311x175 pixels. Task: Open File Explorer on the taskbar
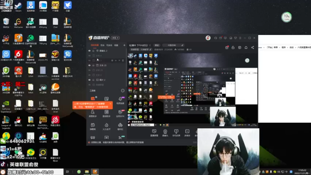[x=87, y=172]
